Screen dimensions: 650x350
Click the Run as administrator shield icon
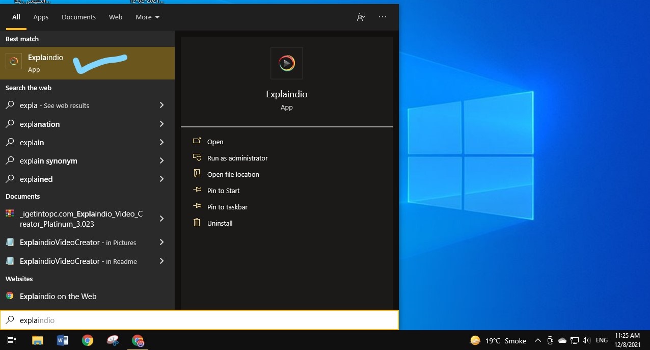[x=197, y=157]
